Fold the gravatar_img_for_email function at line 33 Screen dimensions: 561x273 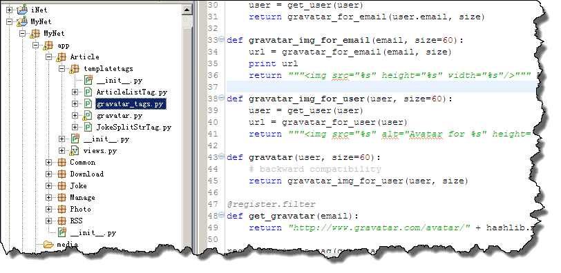pyautogui.click(x=222, y=39)
